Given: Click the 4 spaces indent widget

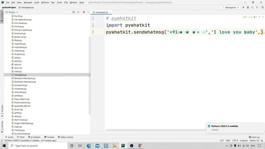Looking at the screenshot, I should click(244, 141).
